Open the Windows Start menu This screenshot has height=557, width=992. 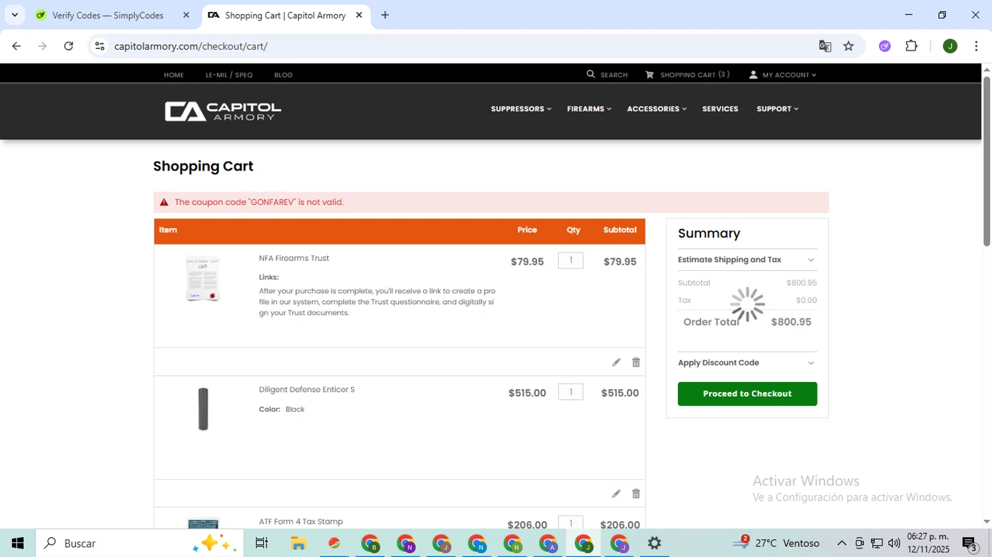[18, 543]
